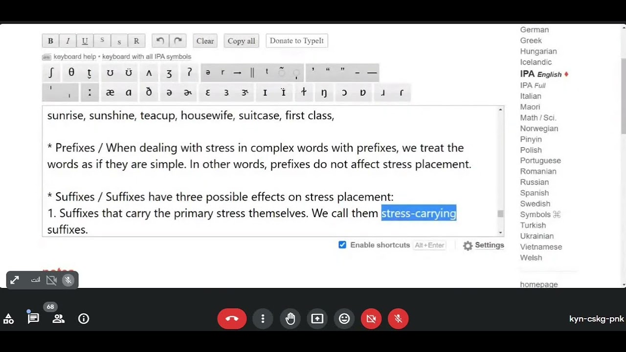
Task: Click the Clear button
Action: (205, 41)
